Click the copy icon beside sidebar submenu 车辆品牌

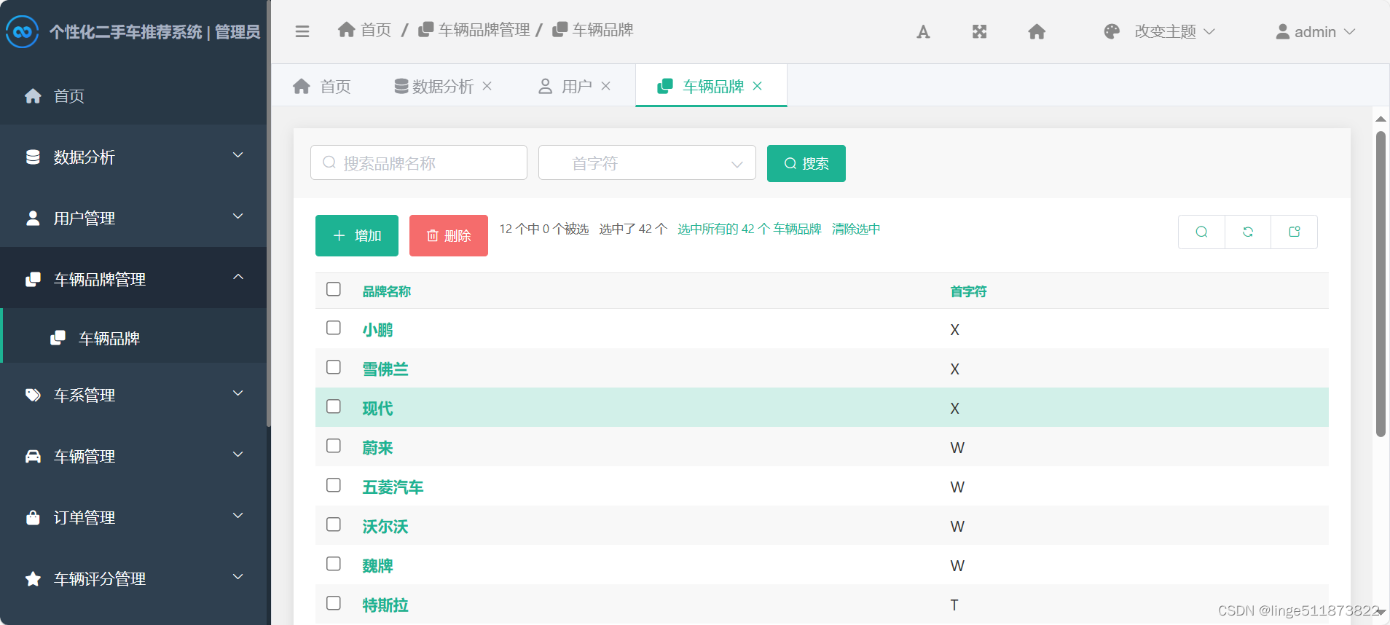tap(58, 338)
